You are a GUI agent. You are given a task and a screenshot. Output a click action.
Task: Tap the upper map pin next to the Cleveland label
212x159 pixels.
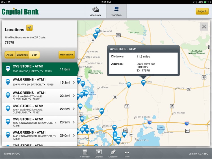[x=98, y=31]
